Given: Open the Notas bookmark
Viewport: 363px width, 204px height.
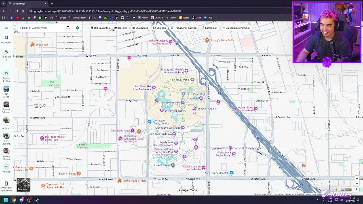Looking at the screenshot, I should click(x=184, y=18).
